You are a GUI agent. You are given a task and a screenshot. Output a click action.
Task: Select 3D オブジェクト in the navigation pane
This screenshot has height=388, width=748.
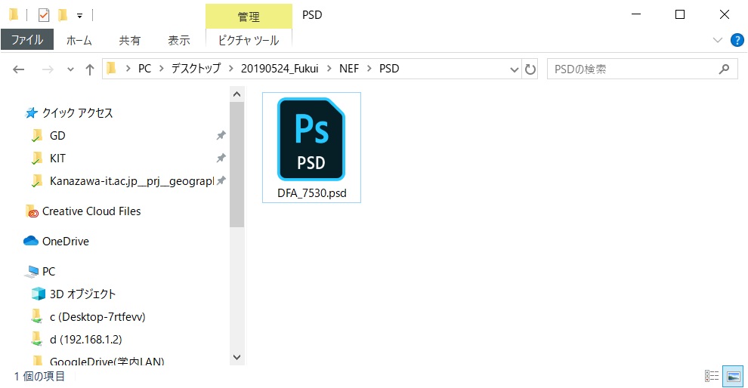(82, 294)
